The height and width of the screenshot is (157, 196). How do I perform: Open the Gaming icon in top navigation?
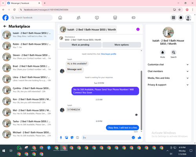[133, 18]
